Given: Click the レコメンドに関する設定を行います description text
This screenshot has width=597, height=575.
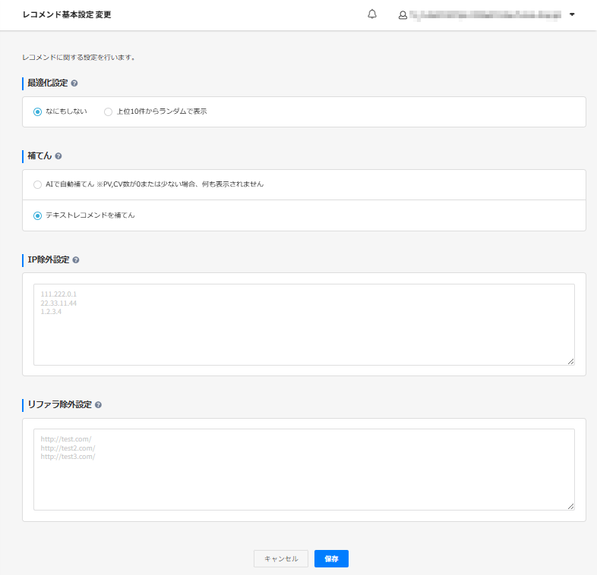Looking at the screenshot, I should pyautogui.click(x=78, y=58).
